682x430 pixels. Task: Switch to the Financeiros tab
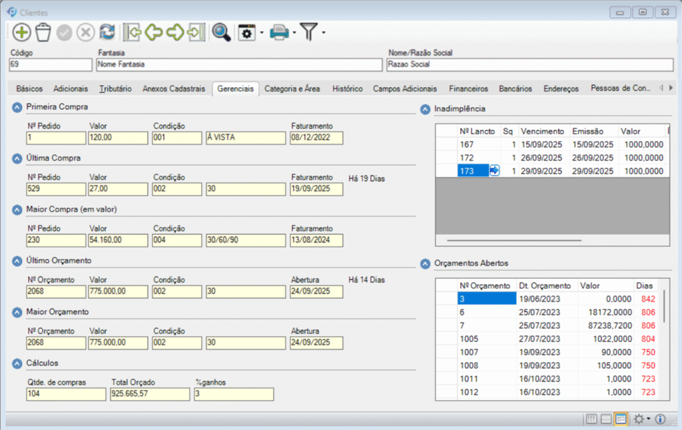pyautogui.click(x=468, y=89)
